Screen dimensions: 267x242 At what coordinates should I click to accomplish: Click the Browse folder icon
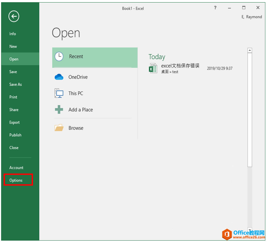coord(59,128)
